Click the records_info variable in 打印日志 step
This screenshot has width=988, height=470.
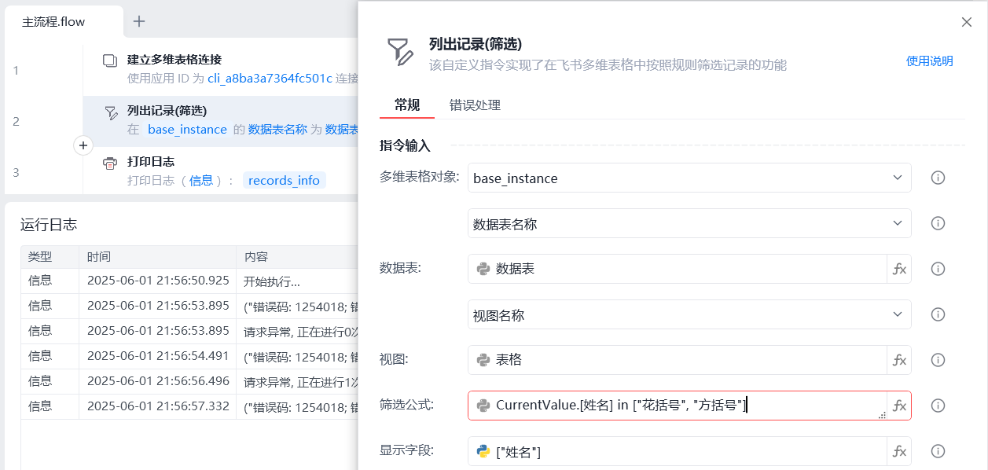click(x=284, y=181)
